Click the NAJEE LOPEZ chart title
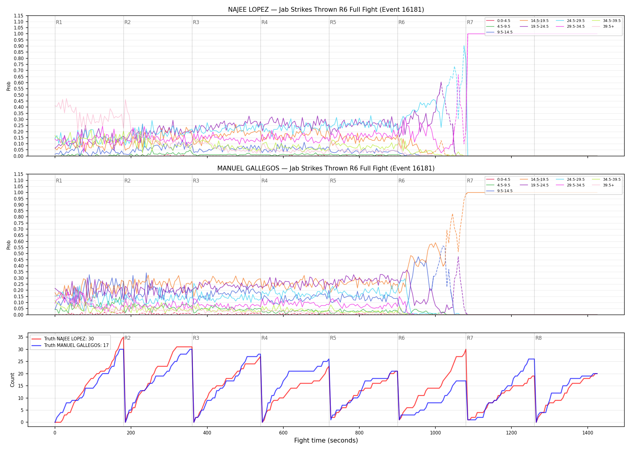This screenshot has width=631, height=451. 326,10
